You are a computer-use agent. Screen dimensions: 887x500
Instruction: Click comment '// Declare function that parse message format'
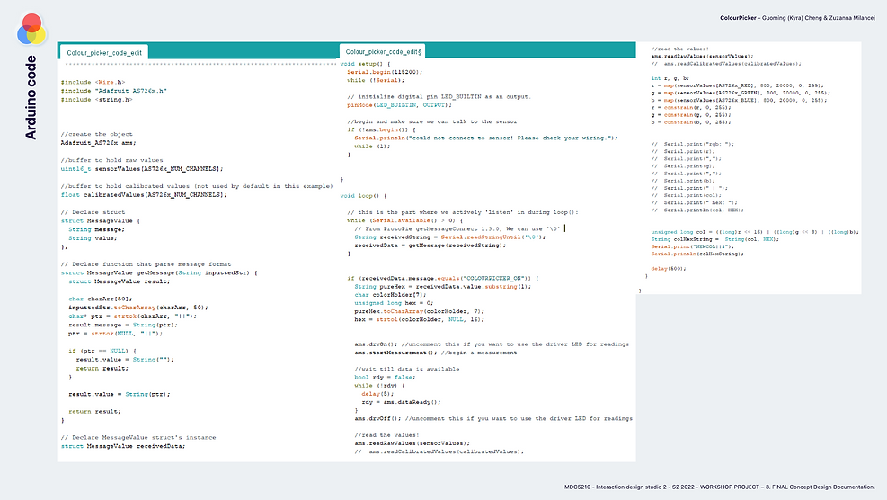pos(146,263)
